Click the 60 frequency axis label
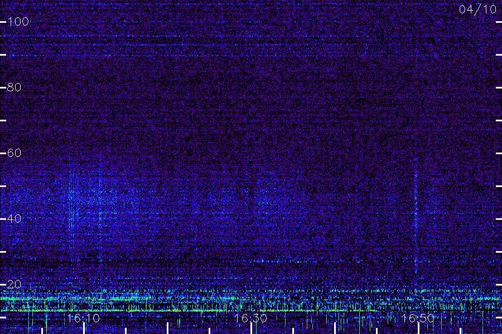 point(14,153)
